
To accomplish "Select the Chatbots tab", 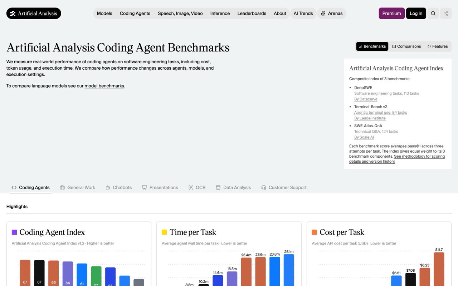I will pyautogui.click(x=118, y=187).
